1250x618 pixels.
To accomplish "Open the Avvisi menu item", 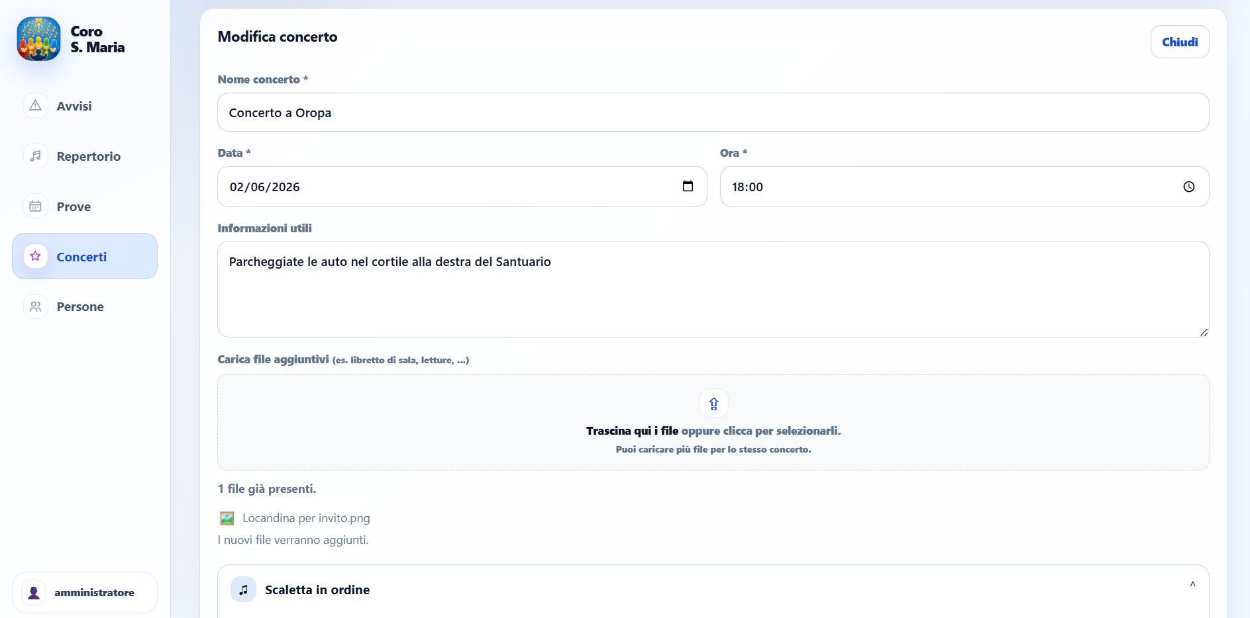I will [85, 106].
